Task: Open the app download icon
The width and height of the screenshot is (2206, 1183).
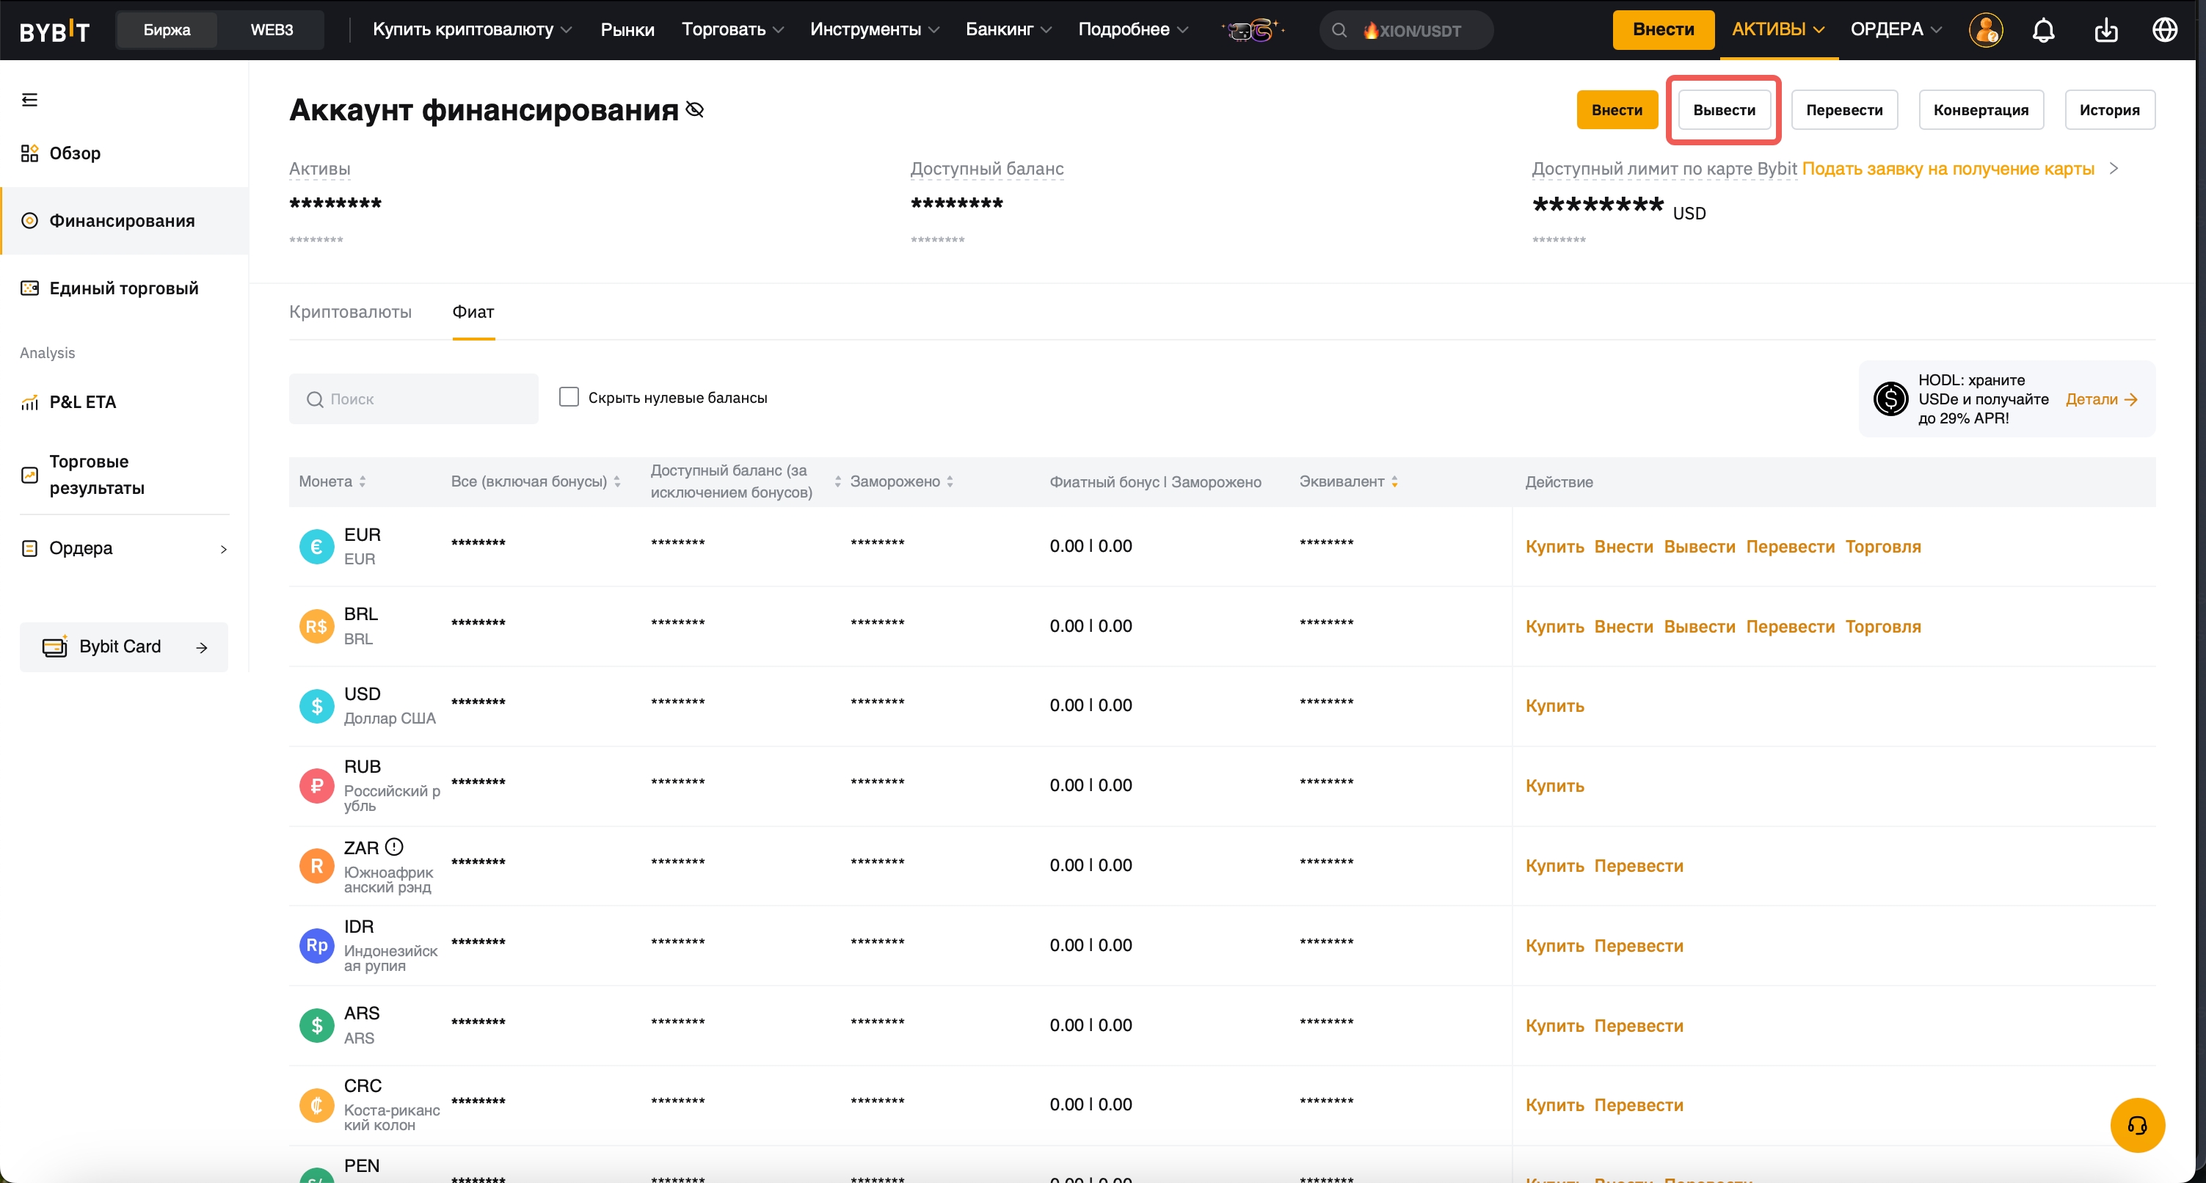Action: (x=2105, y=30)
